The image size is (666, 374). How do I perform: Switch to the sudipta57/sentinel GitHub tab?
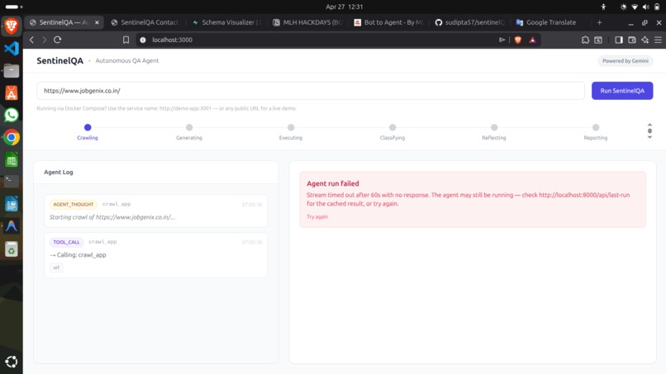(x=470, y=22)
